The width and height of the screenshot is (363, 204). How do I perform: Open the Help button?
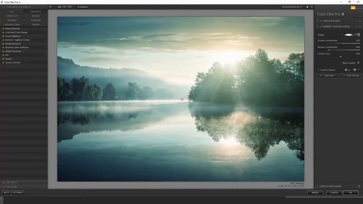pyautogui.click(x=6, y=193)
